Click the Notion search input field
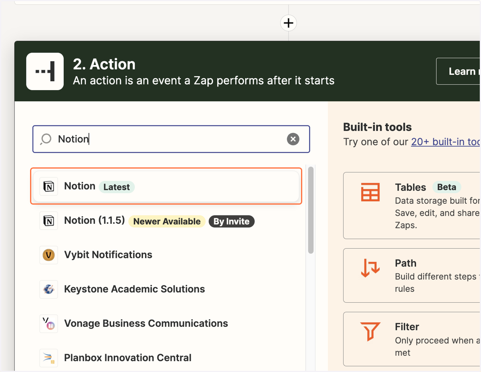481x372 pixels. 171,139
